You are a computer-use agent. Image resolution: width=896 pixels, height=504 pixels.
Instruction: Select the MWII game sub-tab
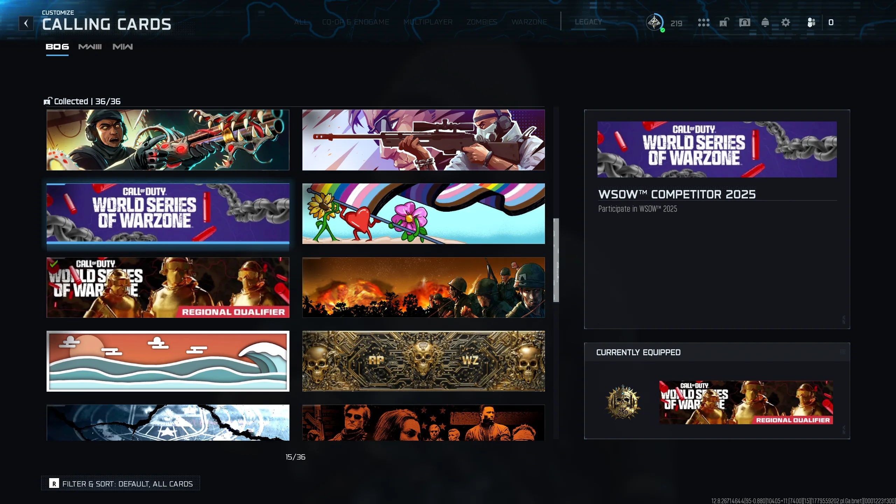(122, 47)
